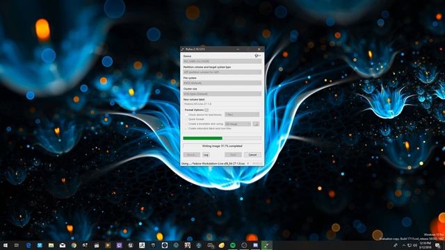Click the network icon in system tray

pyautogui.click(x=410, y=245)
